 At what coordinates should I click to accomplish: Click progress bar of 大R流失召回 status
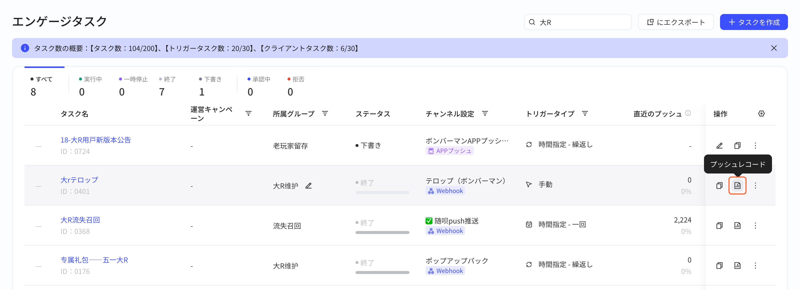point(382,232)
